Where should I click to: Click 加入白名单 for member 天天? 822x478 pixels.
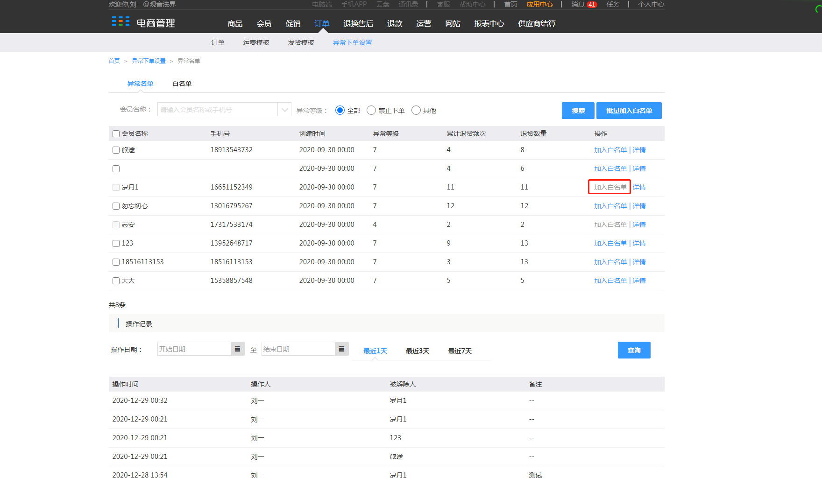click(x=610, y=281)
